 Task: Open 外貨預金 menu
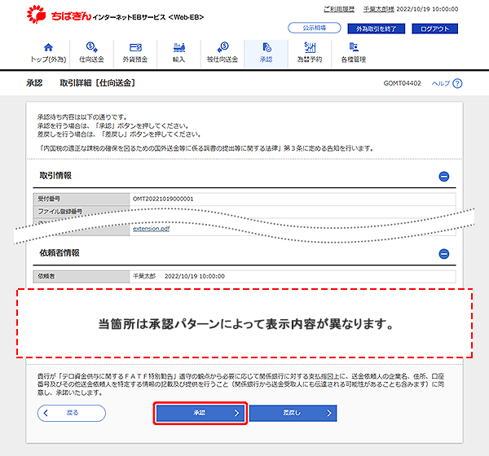pyautogui.click(x=135, y=53)
